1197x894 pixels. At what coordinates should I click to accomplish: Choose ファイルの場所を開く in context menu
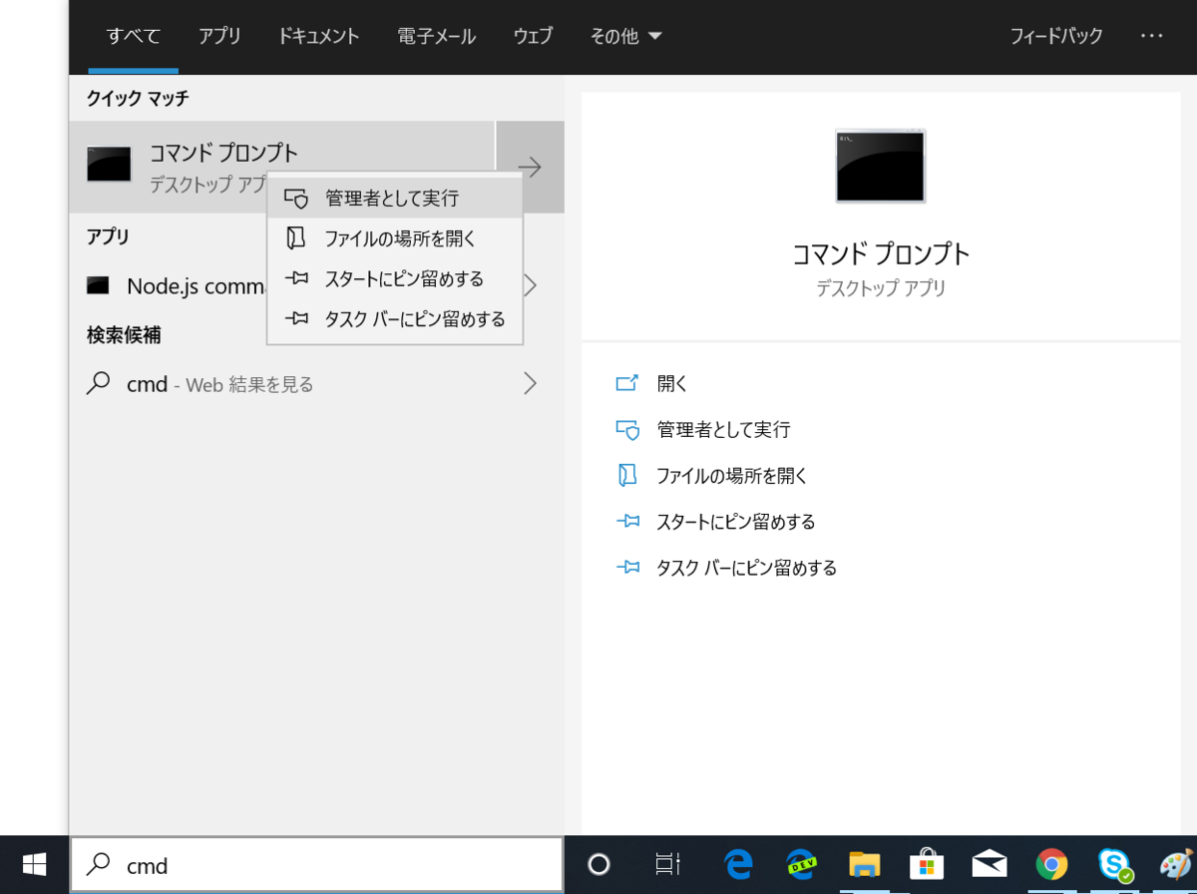point(395,238)
